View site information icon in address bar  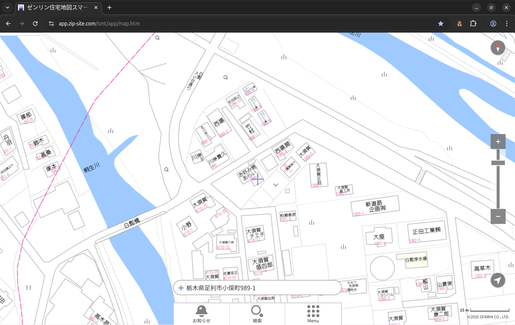coord(52,24)
